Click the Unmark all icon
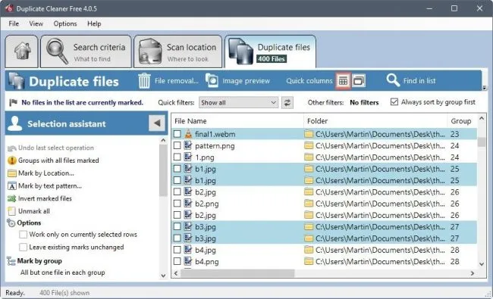The height and width of the screenshot is (299, 493). click(12, 211)
